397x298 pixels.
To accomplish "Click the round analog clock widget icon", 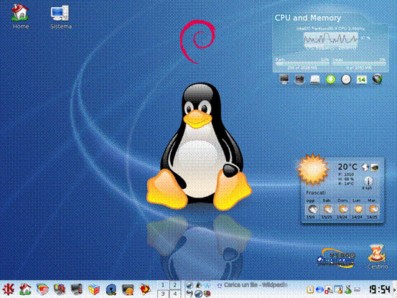I will (346, 79).
